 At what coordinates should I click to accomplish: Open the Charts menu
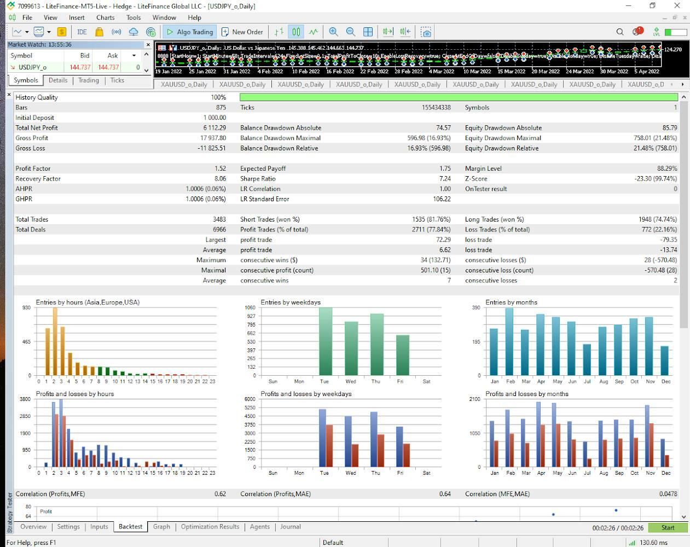click(106, 18)
